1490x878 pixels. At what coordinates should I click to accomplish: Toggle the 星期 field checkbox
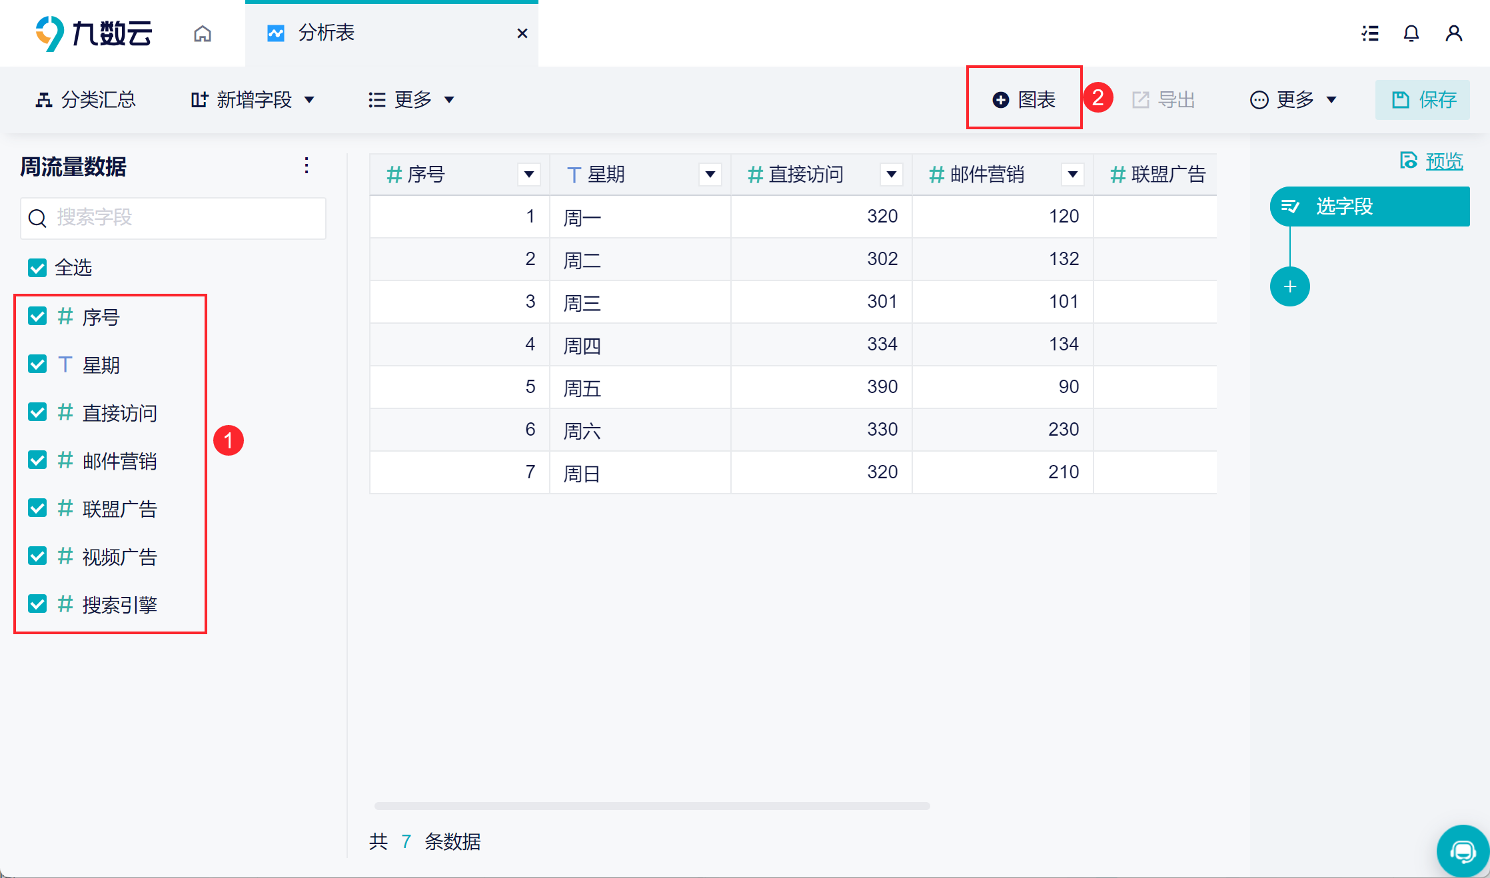point(37,364)
